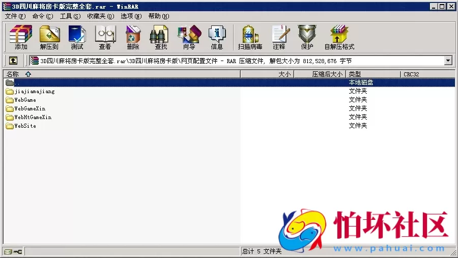Click the key password status icon

tap(18, 251)
